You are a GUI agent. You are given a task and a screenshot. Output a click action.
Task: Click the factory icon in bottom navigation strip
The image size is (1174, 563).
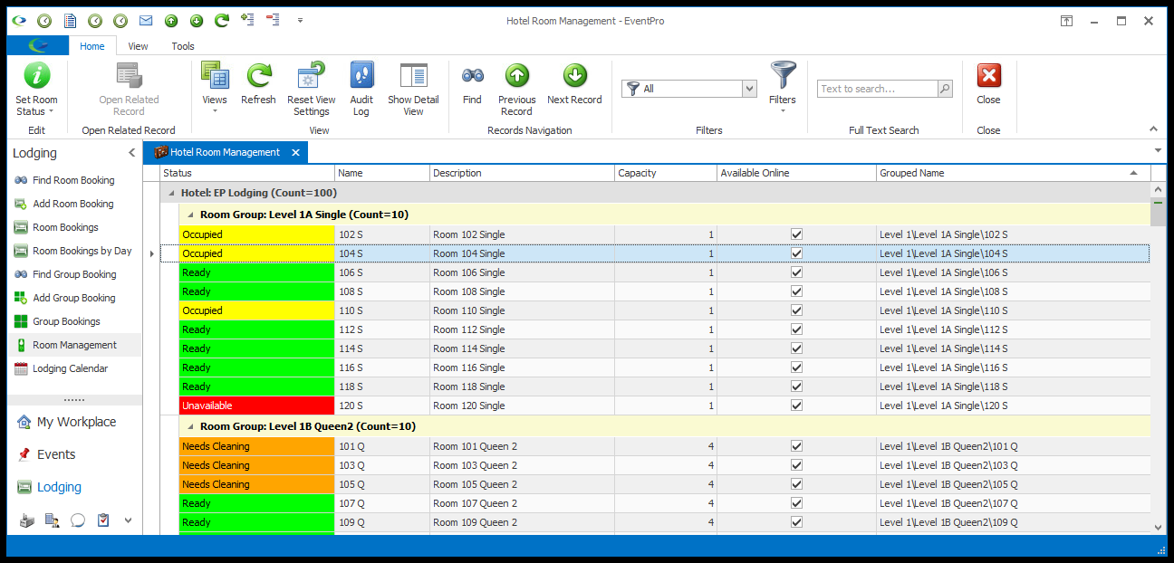[x=26, y=520]
